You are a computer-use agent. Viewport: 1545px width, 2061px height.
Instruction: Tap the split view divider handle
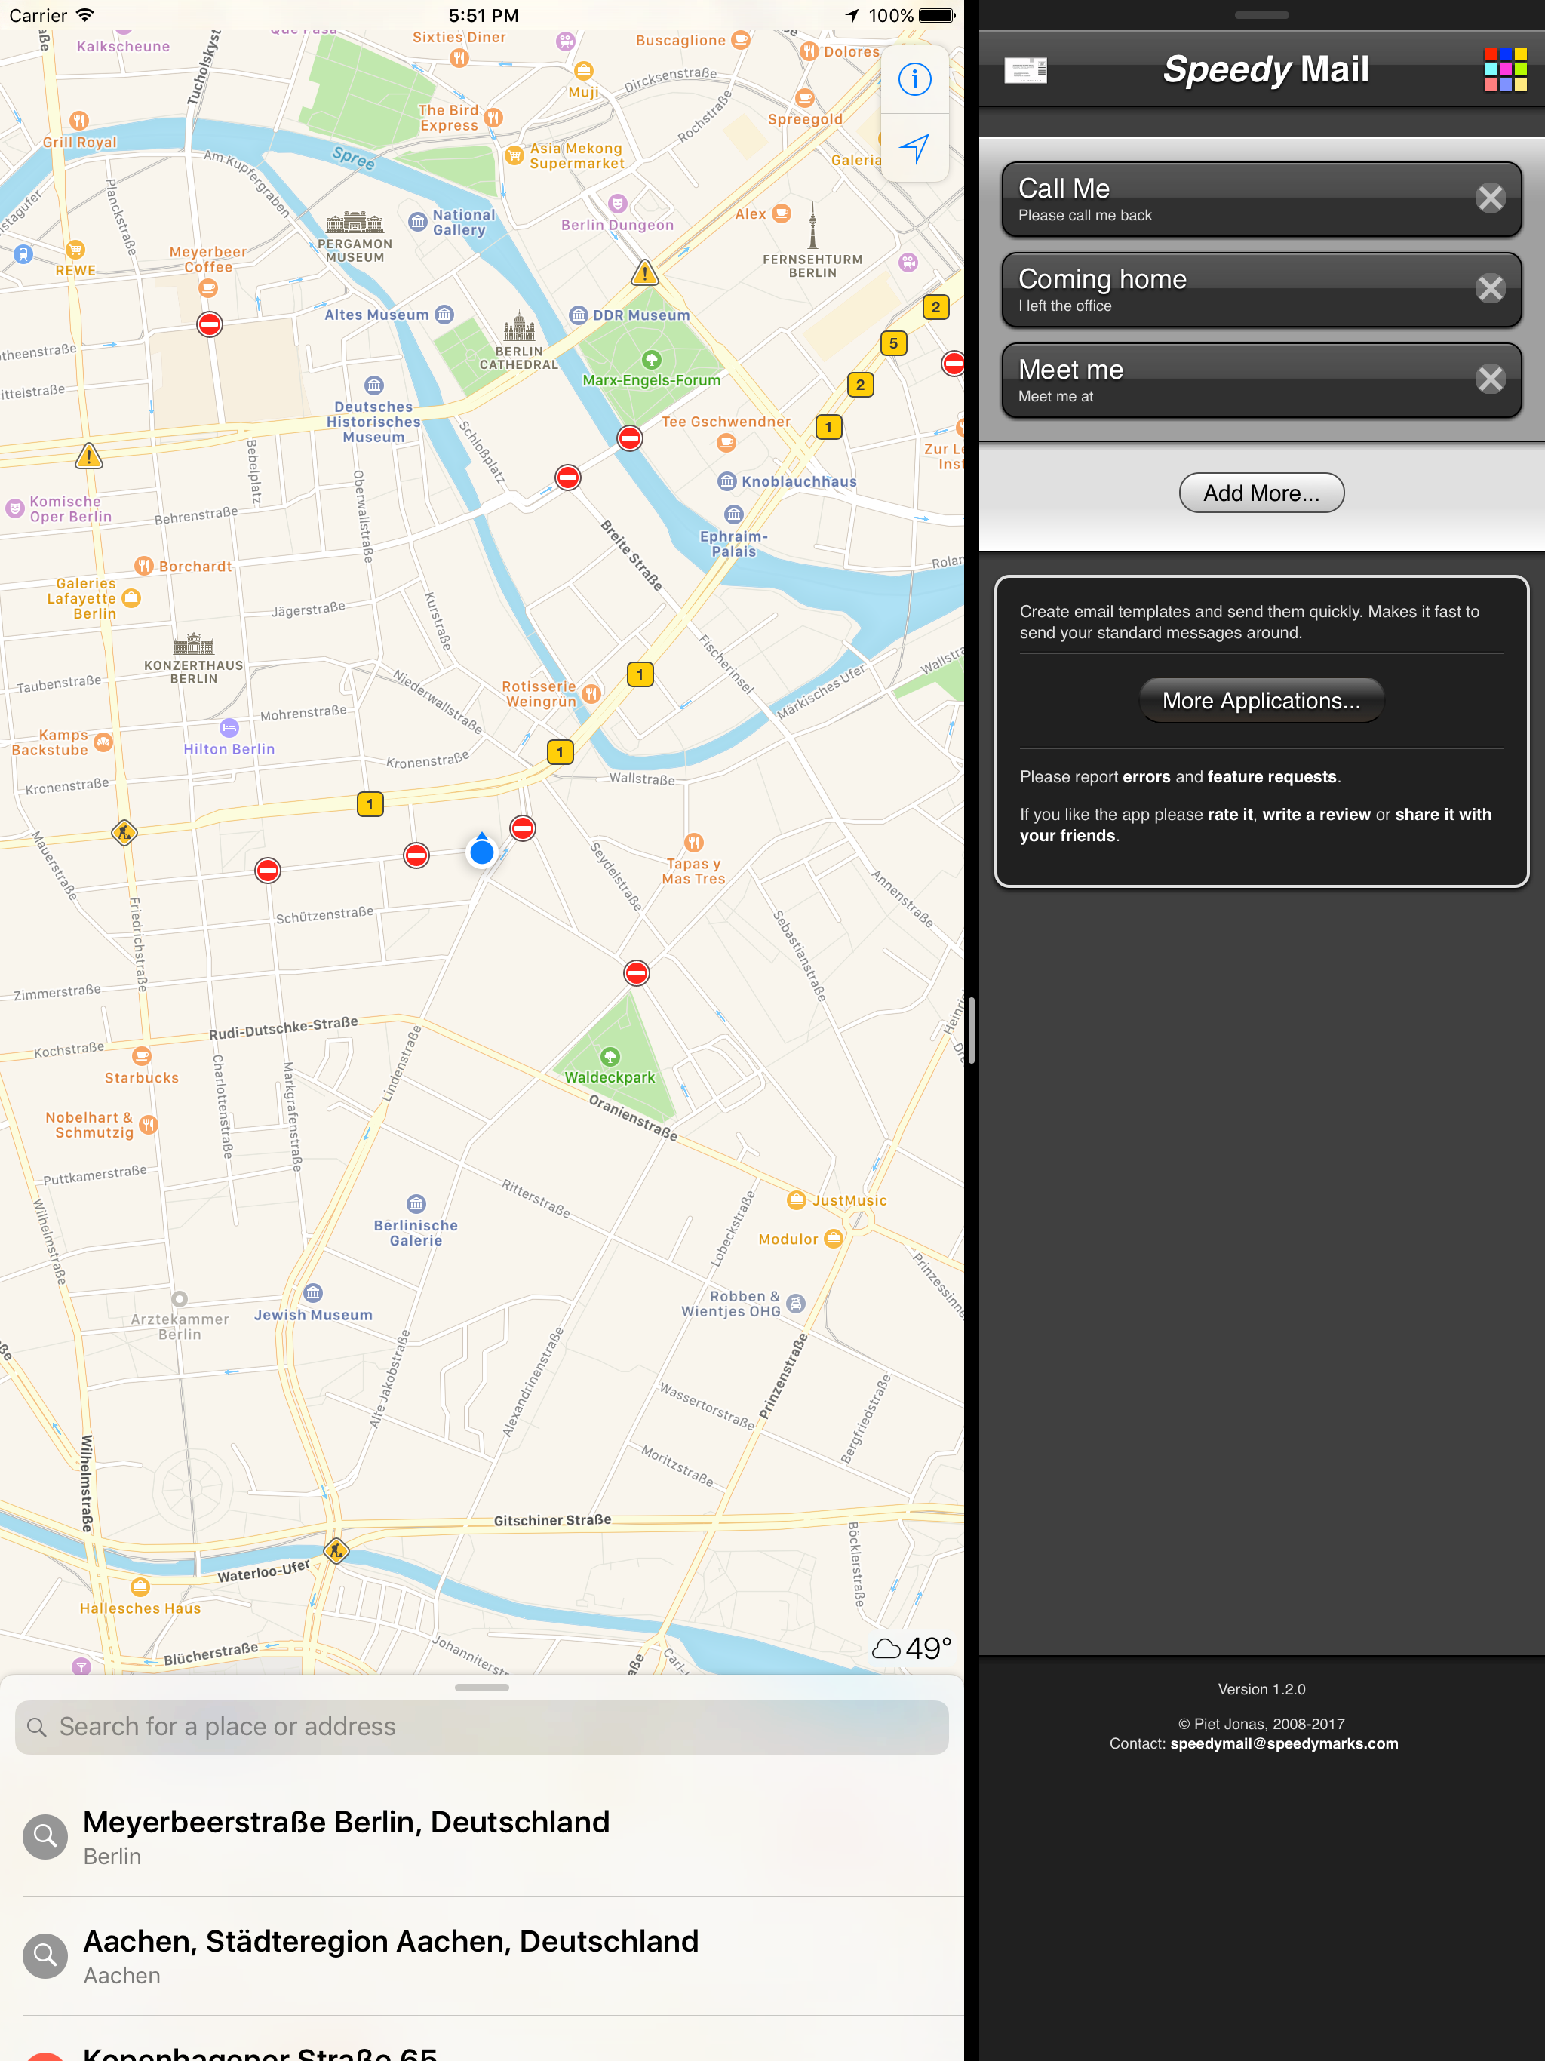pyautogui.click(x=971, y=1030)
